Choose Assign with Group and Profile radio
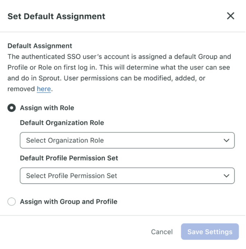 (12, 202)
